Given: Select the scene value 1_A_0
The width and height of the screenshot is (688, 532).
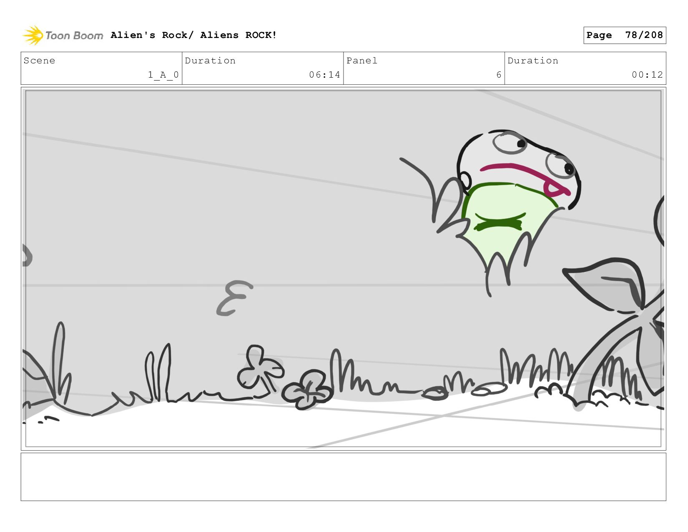Looking at the screenshot, I should (163, 75).
